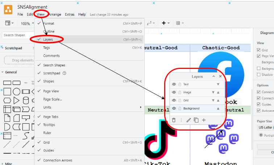The width and height of the screenshot is (274, 165).
Task: Toggle Connection Arrows in View menu
Action: [90, 160]
